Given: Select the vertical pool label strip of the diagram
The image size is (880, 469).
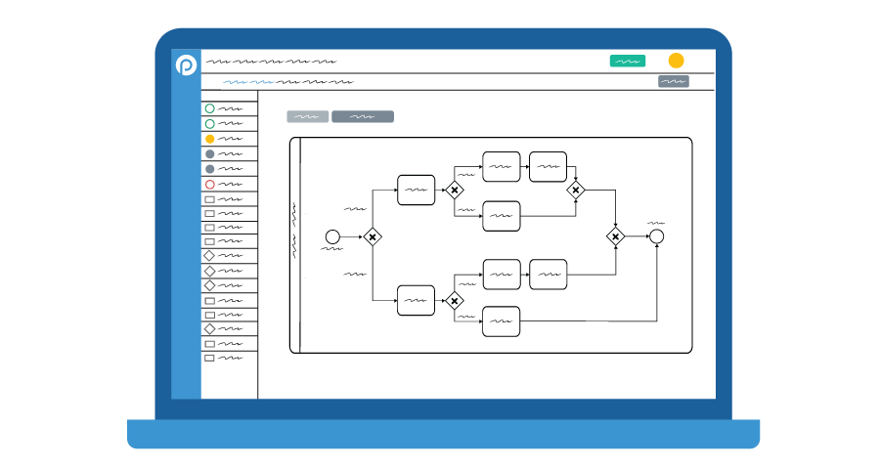Looking at the screenshot, I should [295, 245].
